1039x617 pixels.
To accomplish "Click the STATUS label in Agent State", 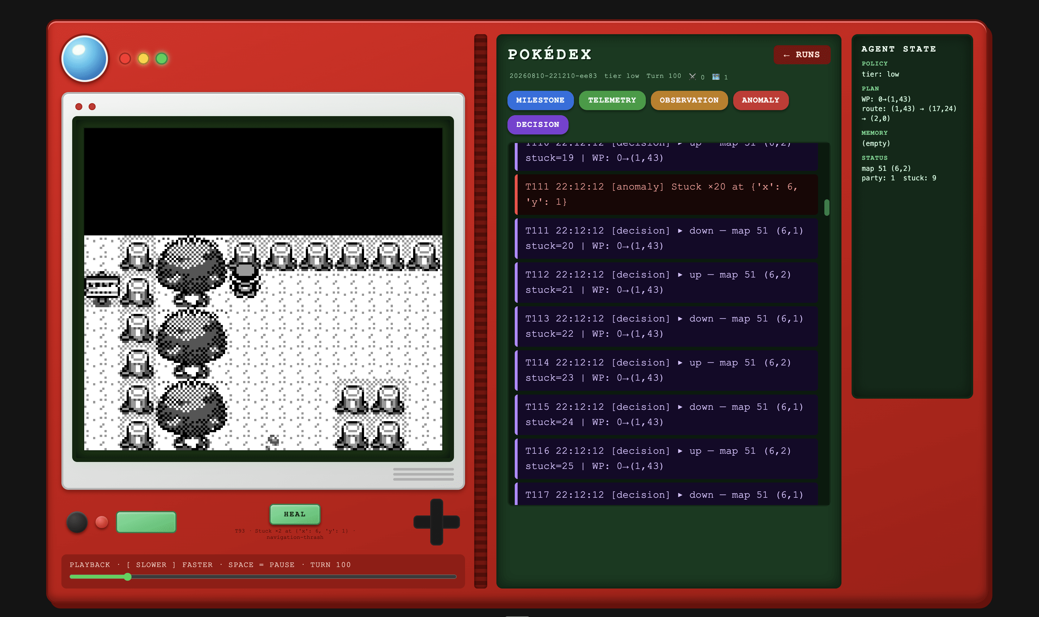I will tap(874, 158).
